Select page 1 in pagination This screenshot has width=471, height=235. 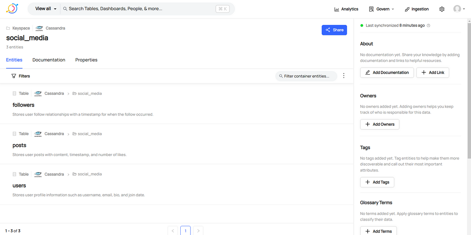(185, 231)
